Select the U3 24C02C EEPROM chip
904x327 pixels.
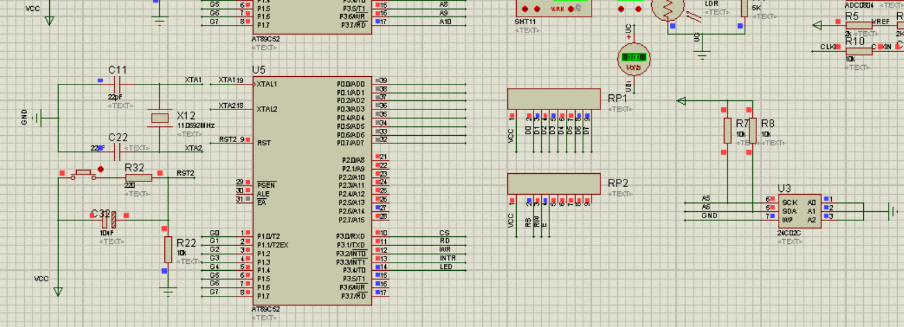click(800, 211)
